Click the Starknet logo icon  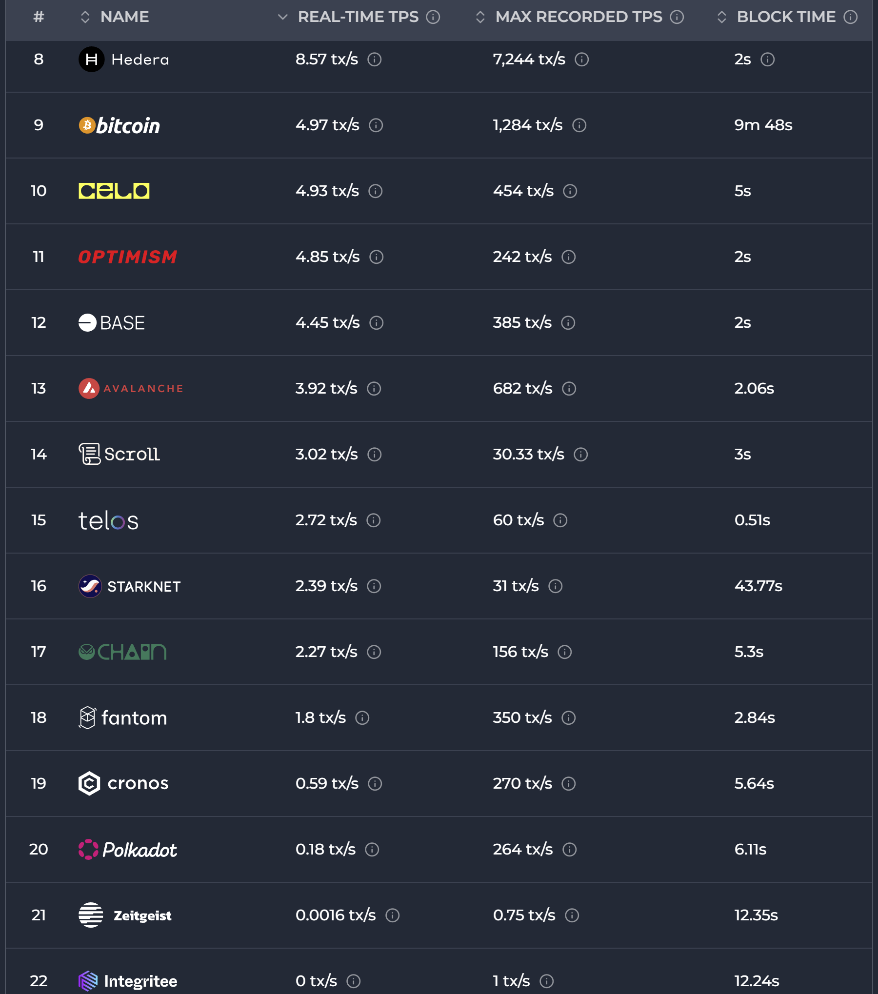[90, 586]
